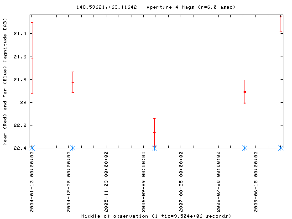Click the x-axis label 'Middle of observation'
Screen dimensions: 292x219
point(115,216)
